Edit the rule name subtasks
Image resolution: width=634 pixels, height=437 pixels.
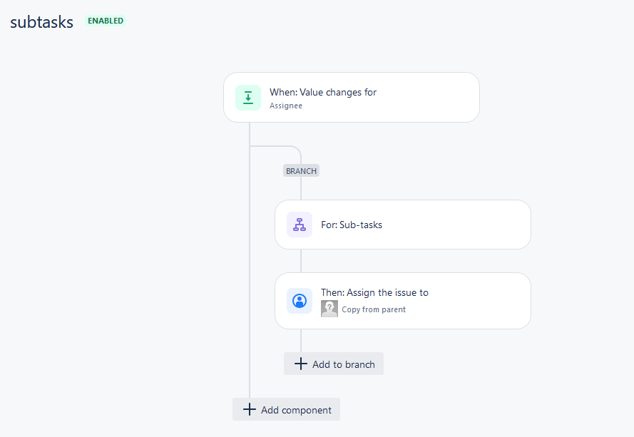click(x=41, y=22)
